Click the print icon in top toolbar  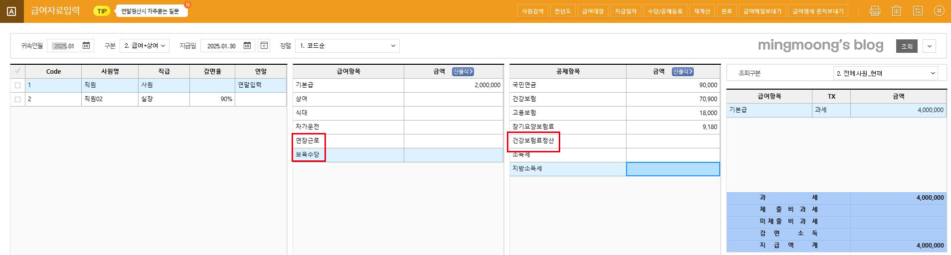pyautogui.click(x=875, y=11)
